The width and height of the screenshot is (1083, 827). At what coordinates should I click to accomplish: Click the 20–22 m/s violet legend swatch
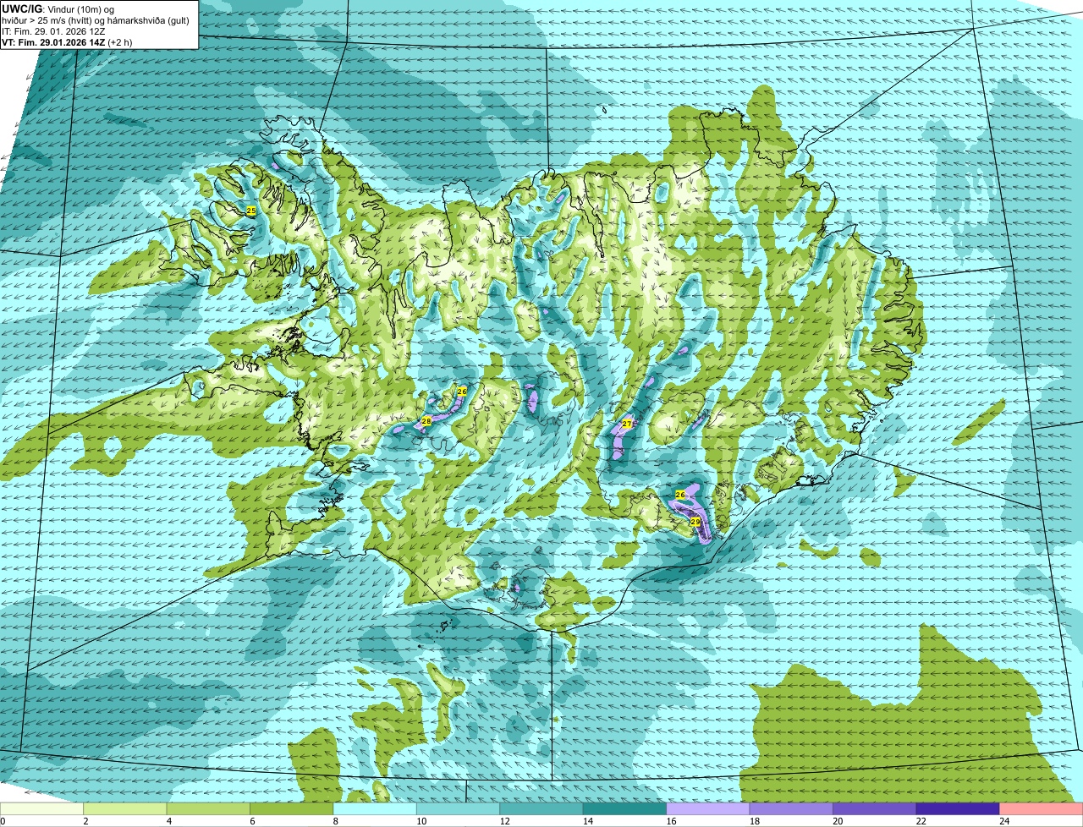pos(876,808)
